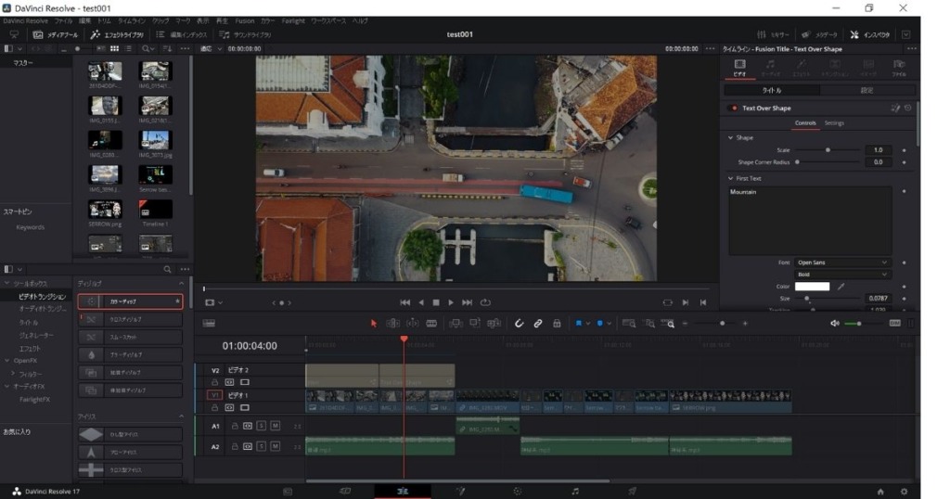The height and width of the screenshot is (499, 950).
Task: Mute audio track A1 with M button
Action: click(x=275, y=426)
